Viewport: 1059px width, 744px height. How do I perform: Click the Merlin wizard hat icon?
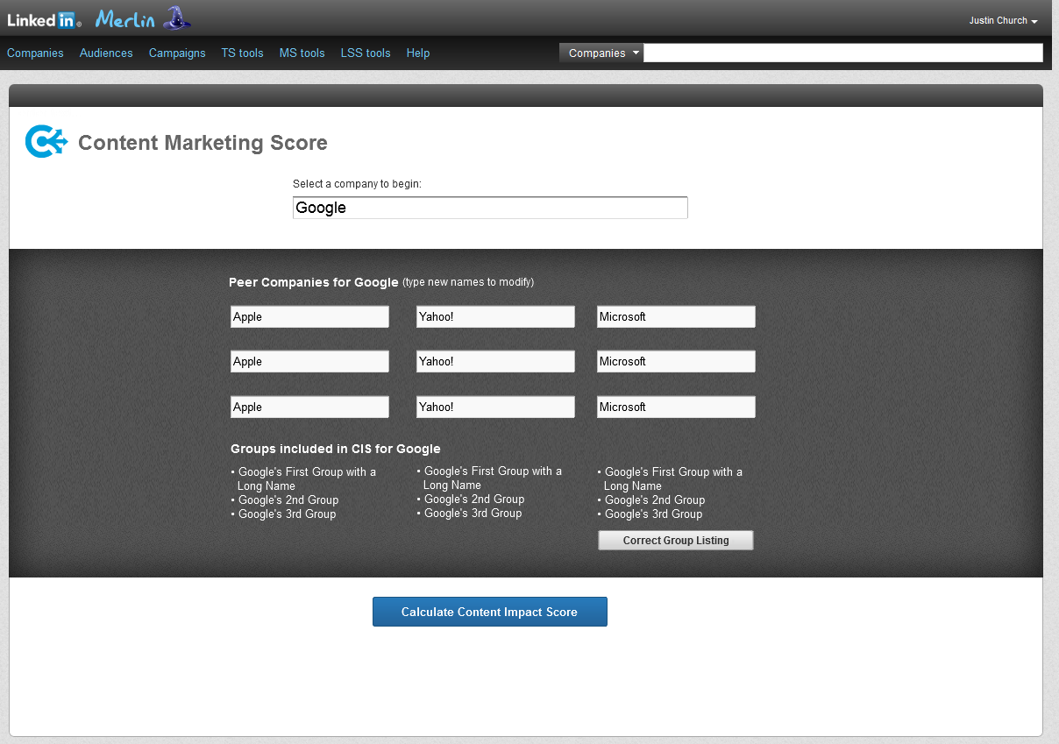click(x=177, y=18)
